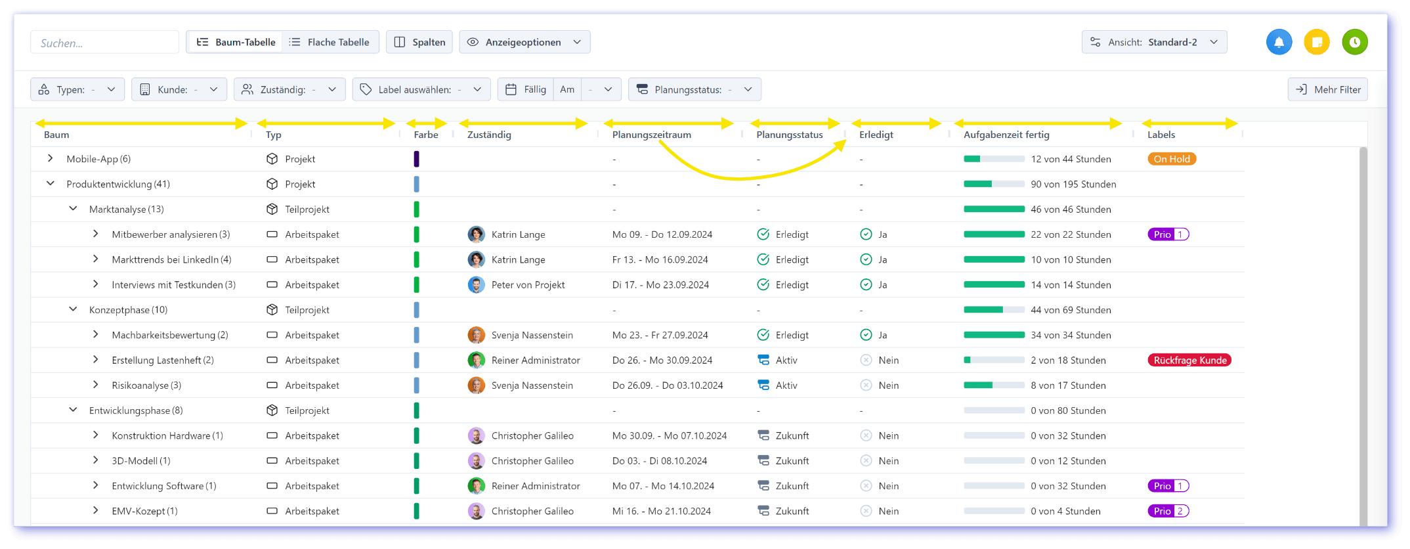Toggle Erledigt Nein for Konstruktion Hardware
Screen dimensions: 1410x549
[866, 436]
